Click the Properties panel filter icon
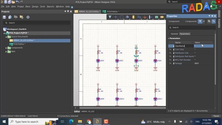The image size is (222, 125). [200, 22]
